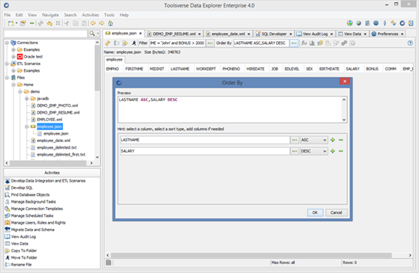Click the column chooser ellipsis for SALARY row
419x273 pixels.
point(295,151)
